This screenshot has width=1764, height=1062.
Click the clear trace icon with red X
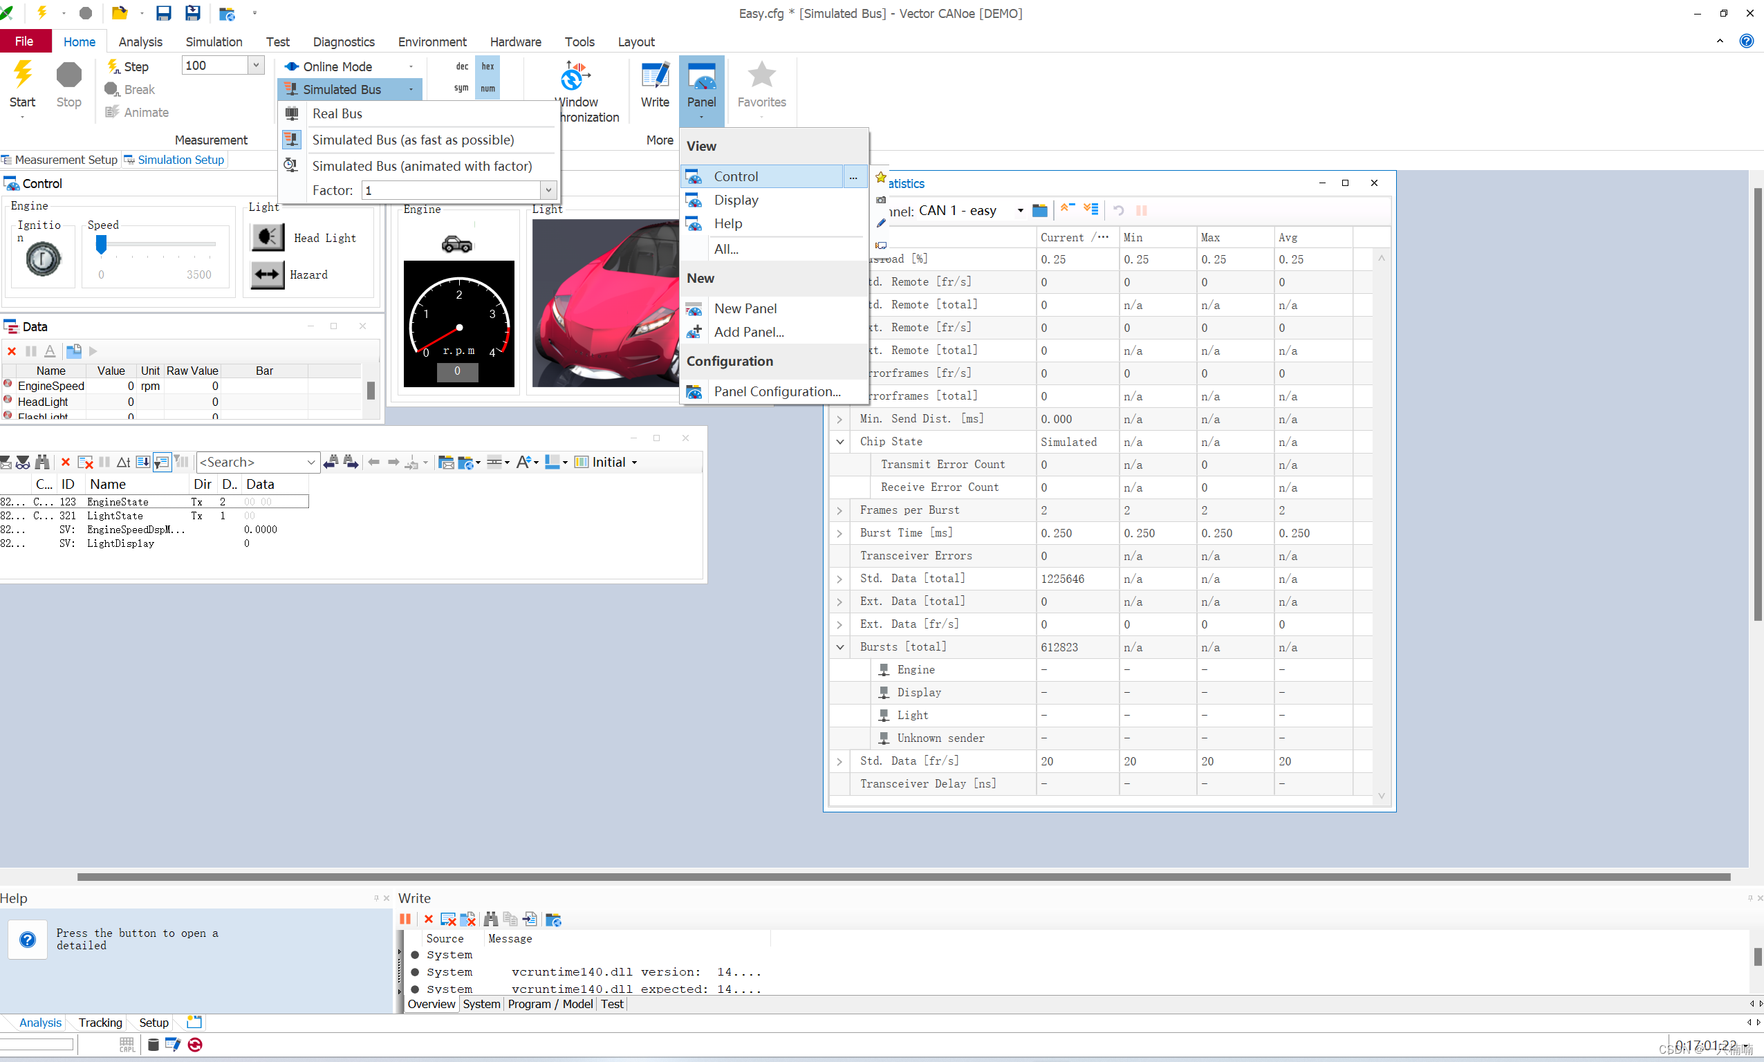click(85, 463)
